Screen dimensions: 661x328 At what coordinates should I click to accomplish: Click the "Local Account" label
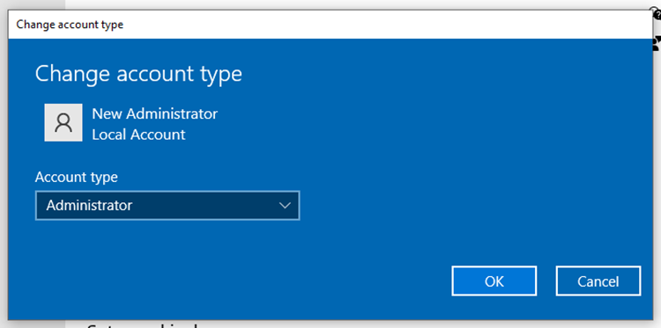[x=138, y=135]
